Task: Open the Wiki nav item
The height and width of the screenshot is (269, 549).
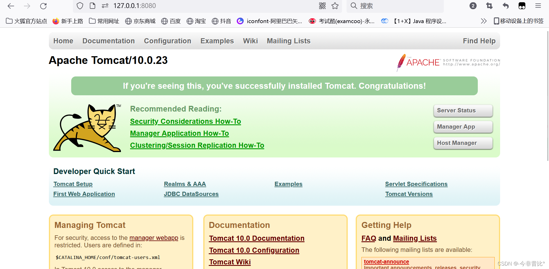Action: click(250, 41)
